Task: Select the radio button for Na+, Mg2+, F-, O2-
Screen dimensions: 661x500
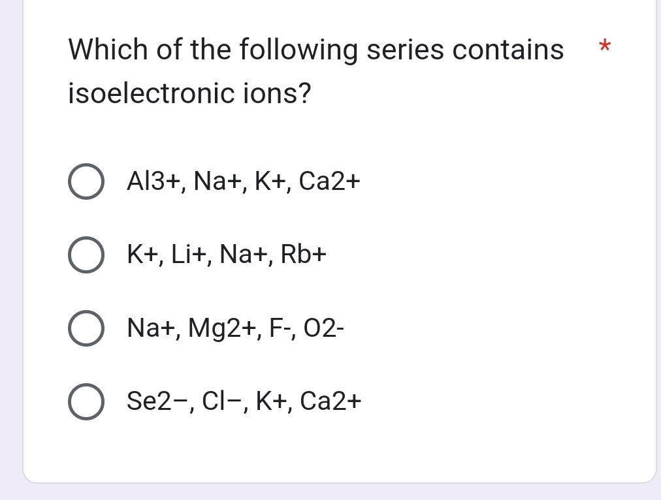Action: pos(86,328)
